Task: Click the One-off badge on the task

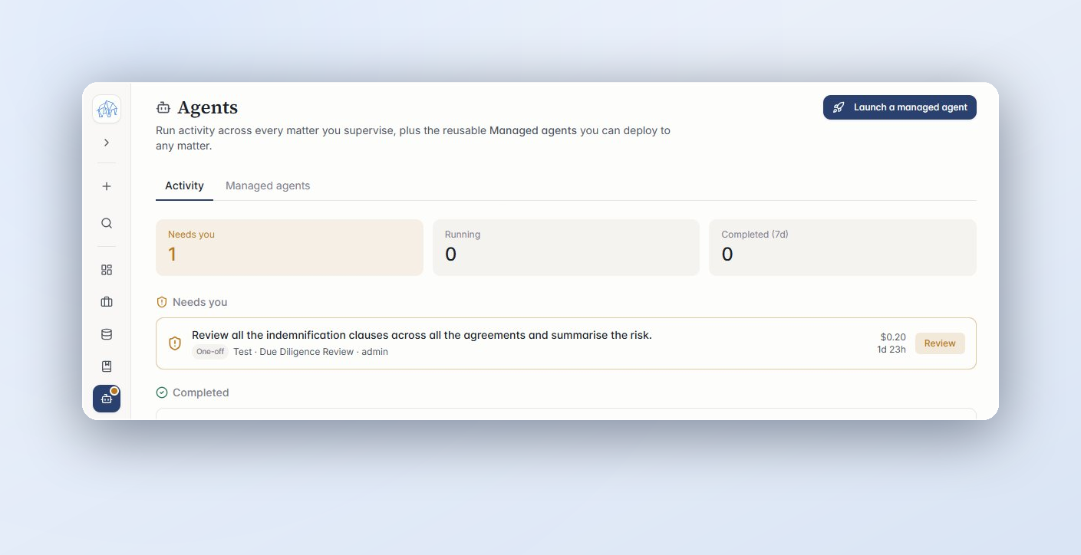Action: click(x=209, y=352)
